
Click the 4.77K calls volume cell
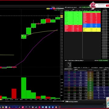(x=80, y=77)
